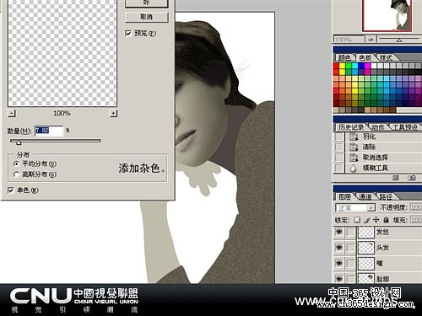Switch to the 工具预设 tool presets tab
Image resolution: width=422 pixels, height=316 pixels.
point(404,127)
